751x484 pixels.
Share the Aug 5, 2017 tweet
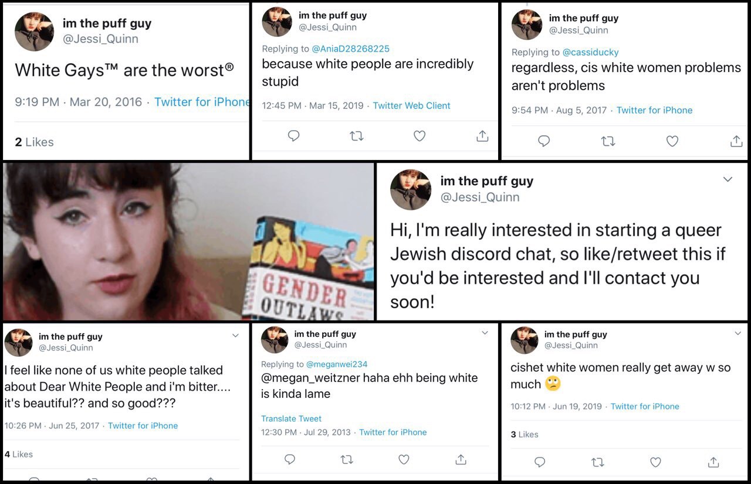[x=736, y=141]
